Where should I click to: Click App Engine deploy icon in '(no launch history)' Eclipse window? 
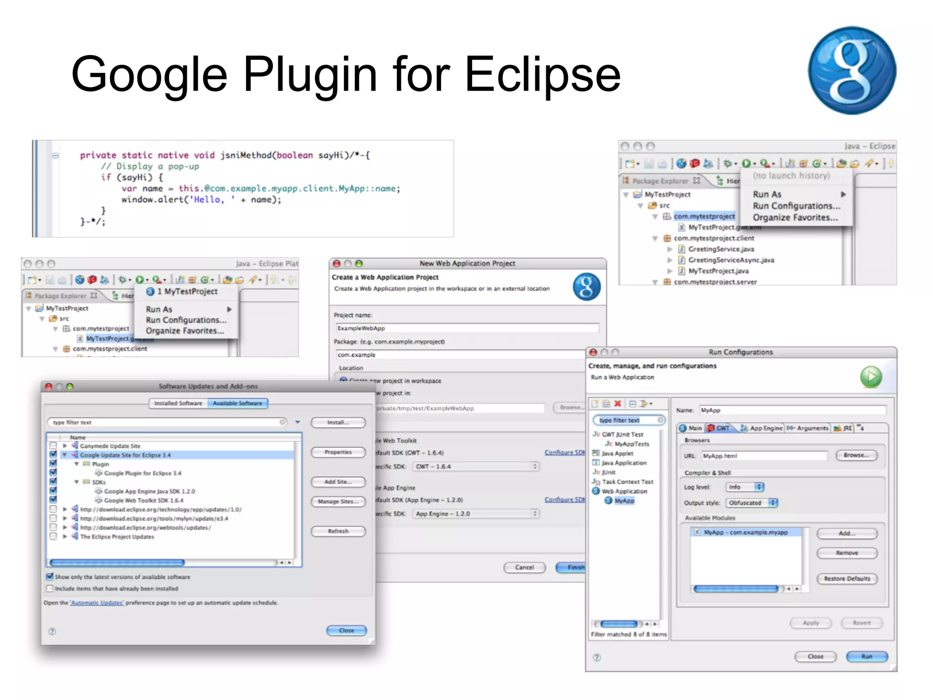click(707, 164)
